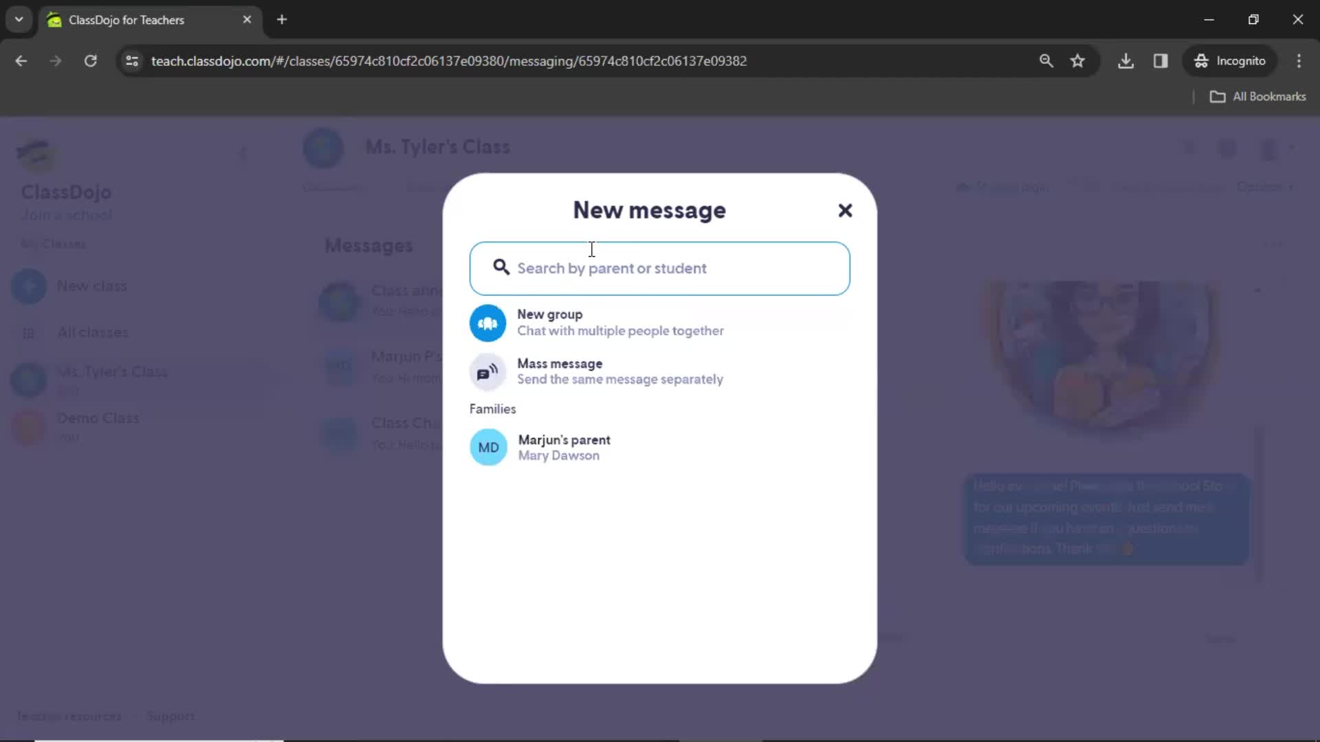Open browser downloads

point(1125,61)
